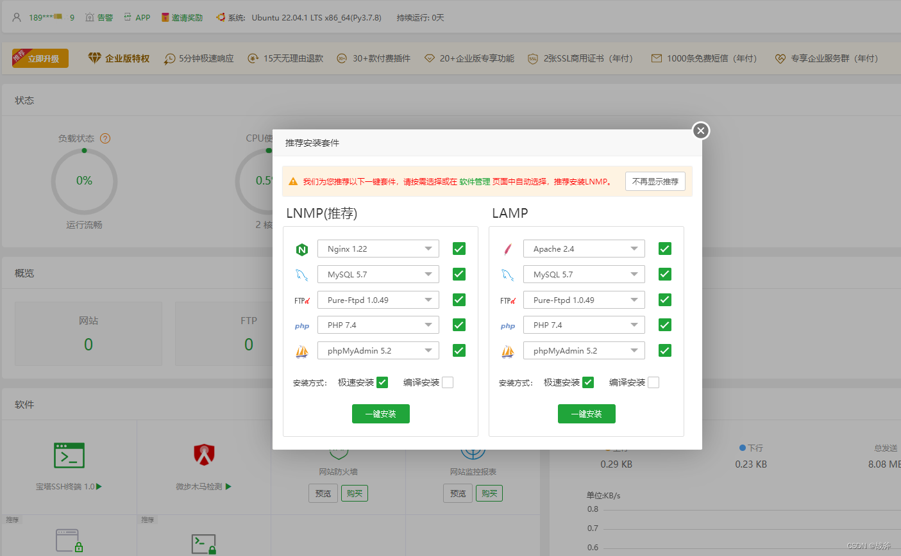Screen dimensions: 901x556
Task: Click the 30+款付费插件 icon
Action: [342, 58]
